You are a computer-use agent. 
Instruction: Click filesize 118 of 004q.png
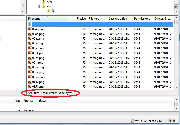coord(83,29)
